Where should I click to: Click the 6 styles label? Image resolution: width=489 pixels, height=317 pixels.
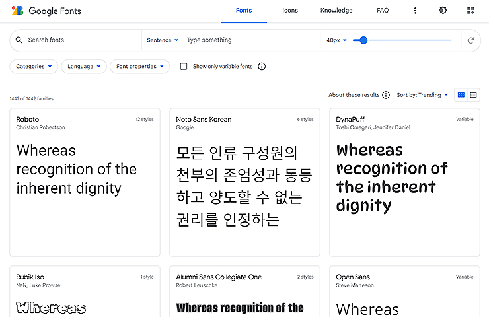305,119
